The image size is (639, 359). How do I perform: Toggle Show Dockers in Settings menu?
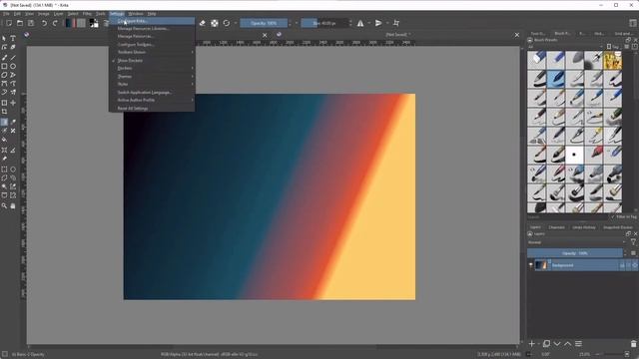[x=130, y=60]
